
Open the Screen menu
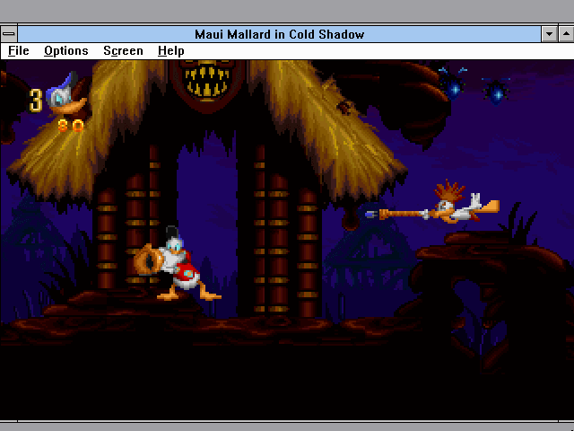point(123,51)
